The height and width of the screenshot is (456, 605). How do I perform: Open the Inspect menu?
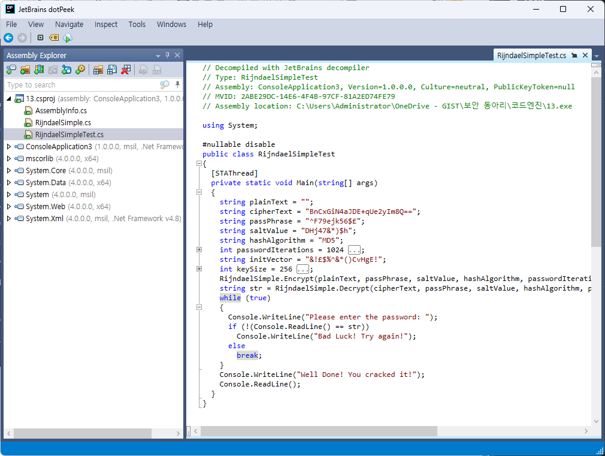tap(105, 25)
